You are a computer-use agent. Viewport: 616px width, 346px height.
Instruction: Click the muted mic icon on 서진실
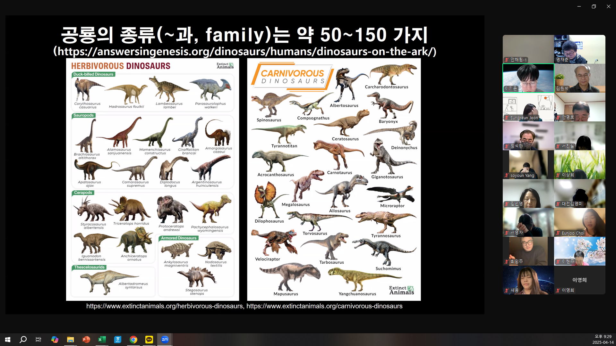pyautogui.click(x=558, y=146)
